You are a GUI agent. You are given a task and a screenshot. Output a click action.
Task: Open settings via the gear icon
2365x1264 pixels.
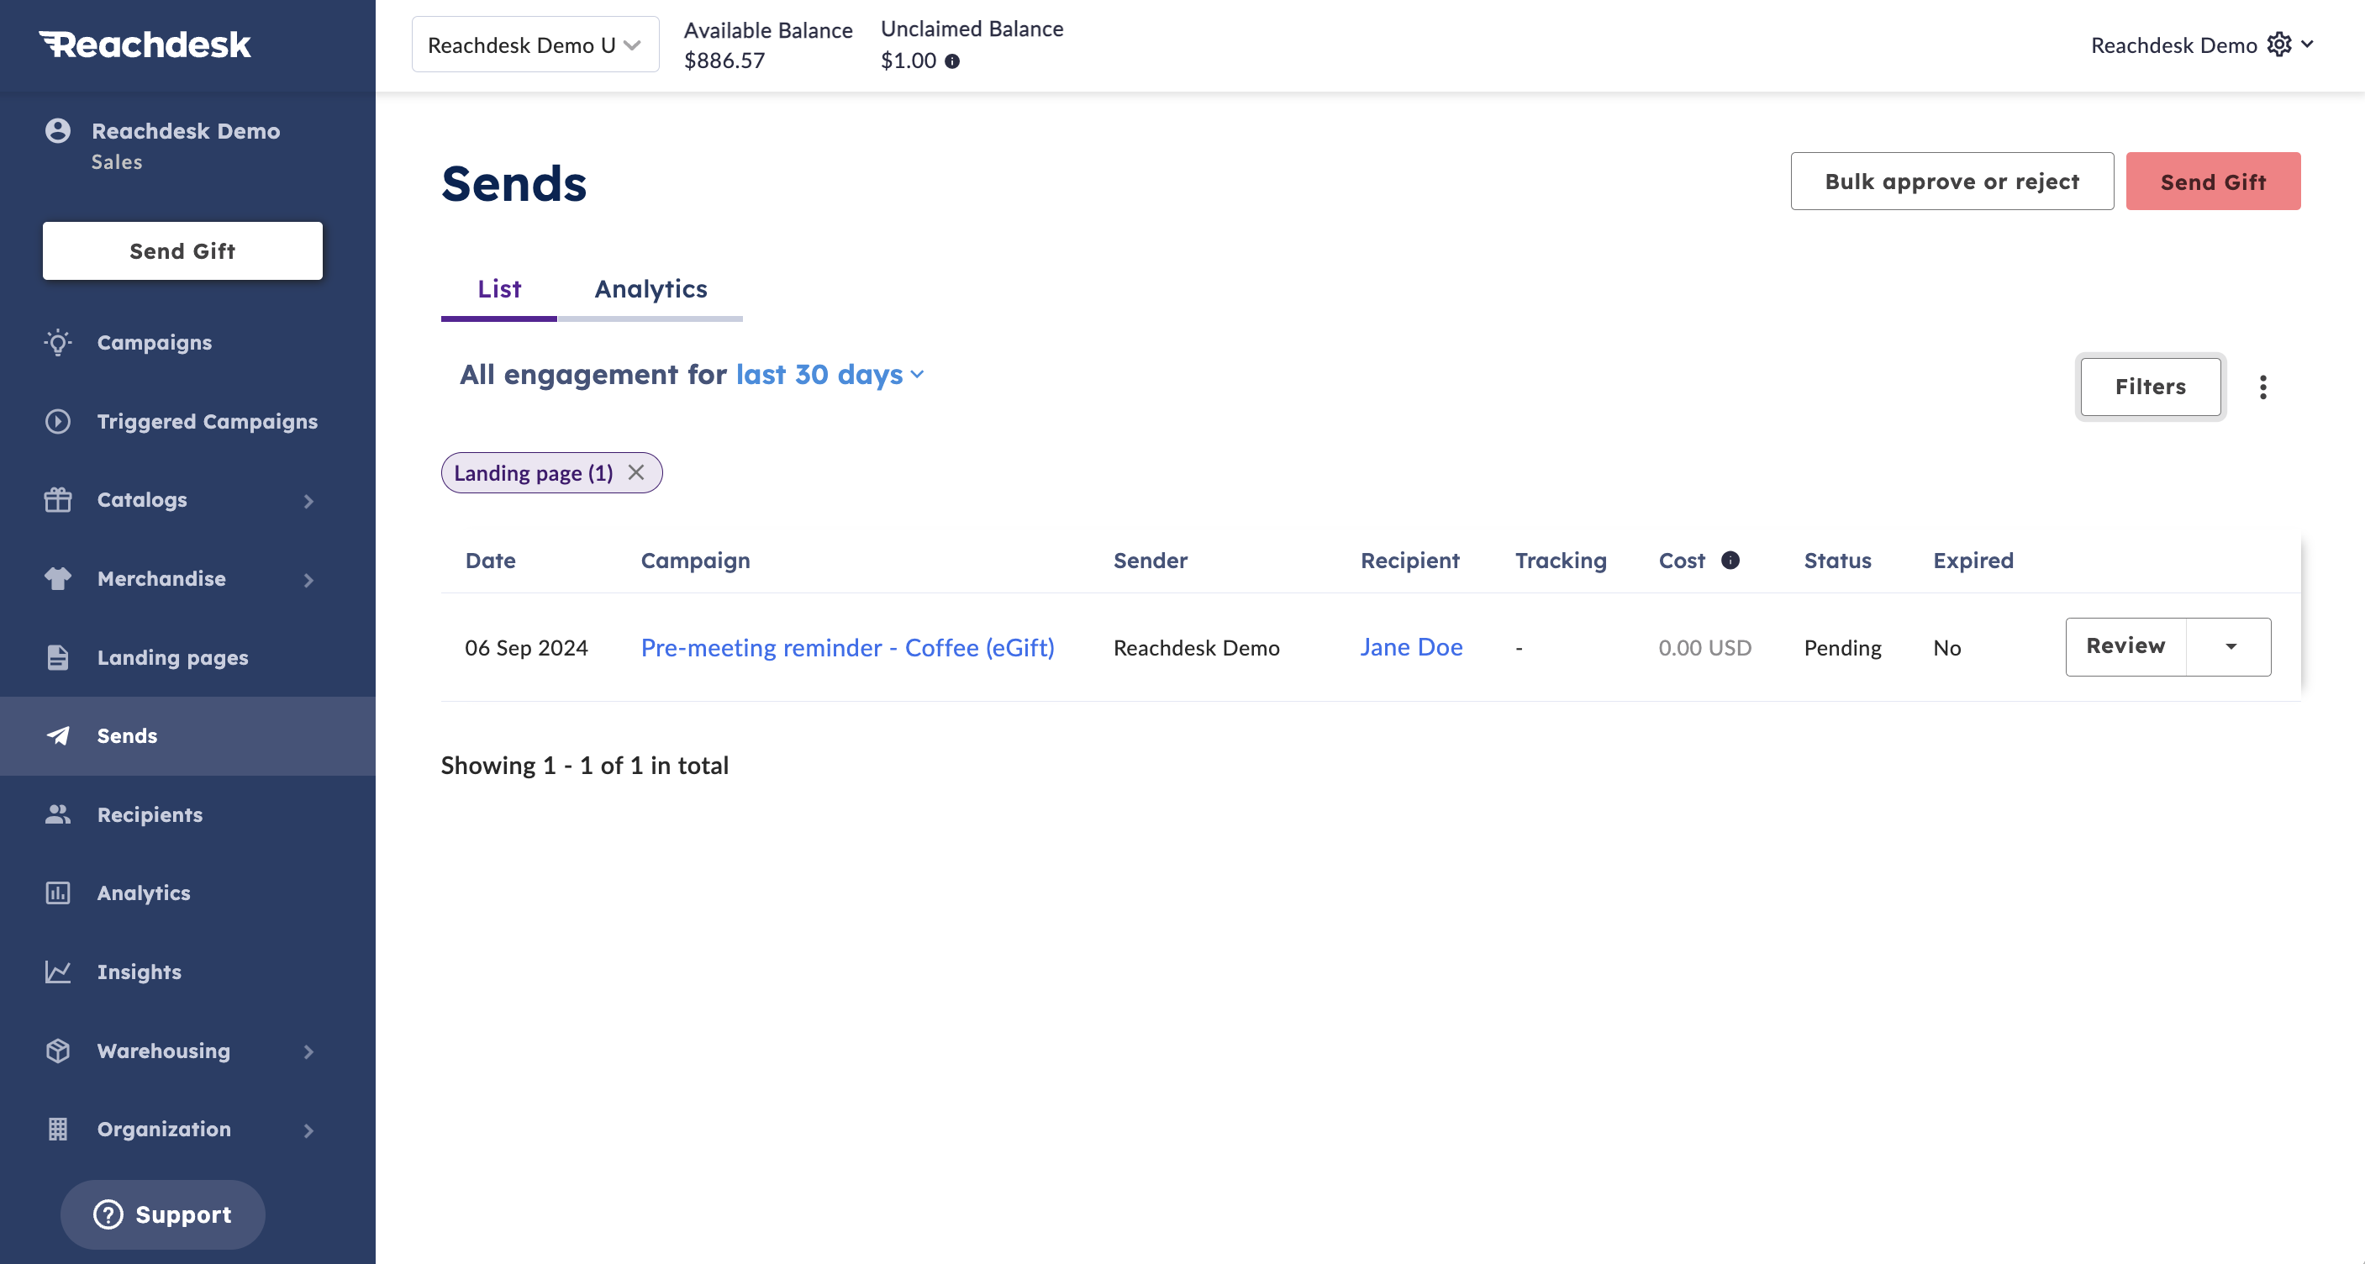tap(2279, 44)
